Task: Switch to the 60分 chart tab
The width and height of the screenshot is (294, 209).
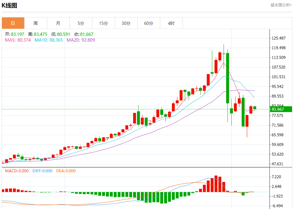Action: tap(149, 23)
